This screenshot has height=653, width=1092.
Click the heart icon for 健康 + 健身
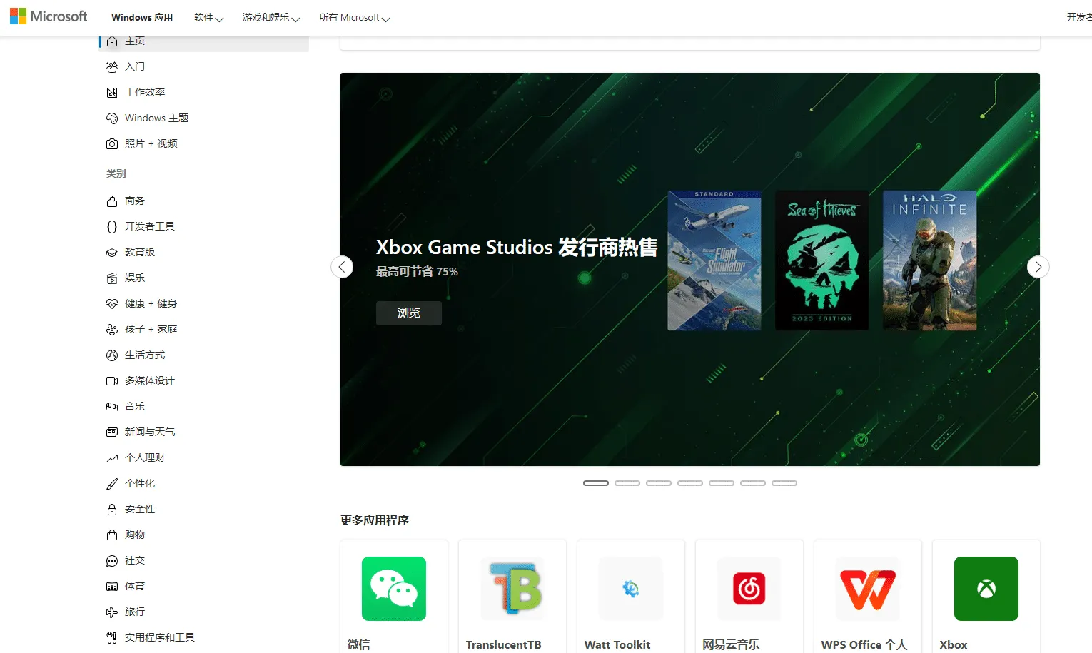point(112,304)
